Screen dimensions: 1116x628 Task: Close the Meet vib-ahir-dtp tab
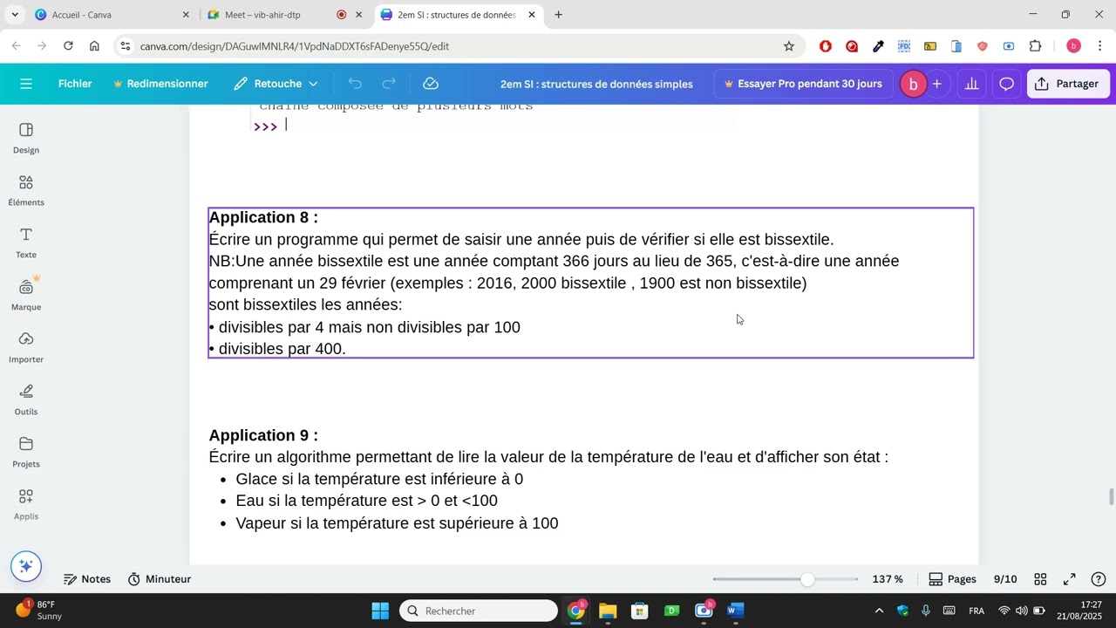coord(358,15)
